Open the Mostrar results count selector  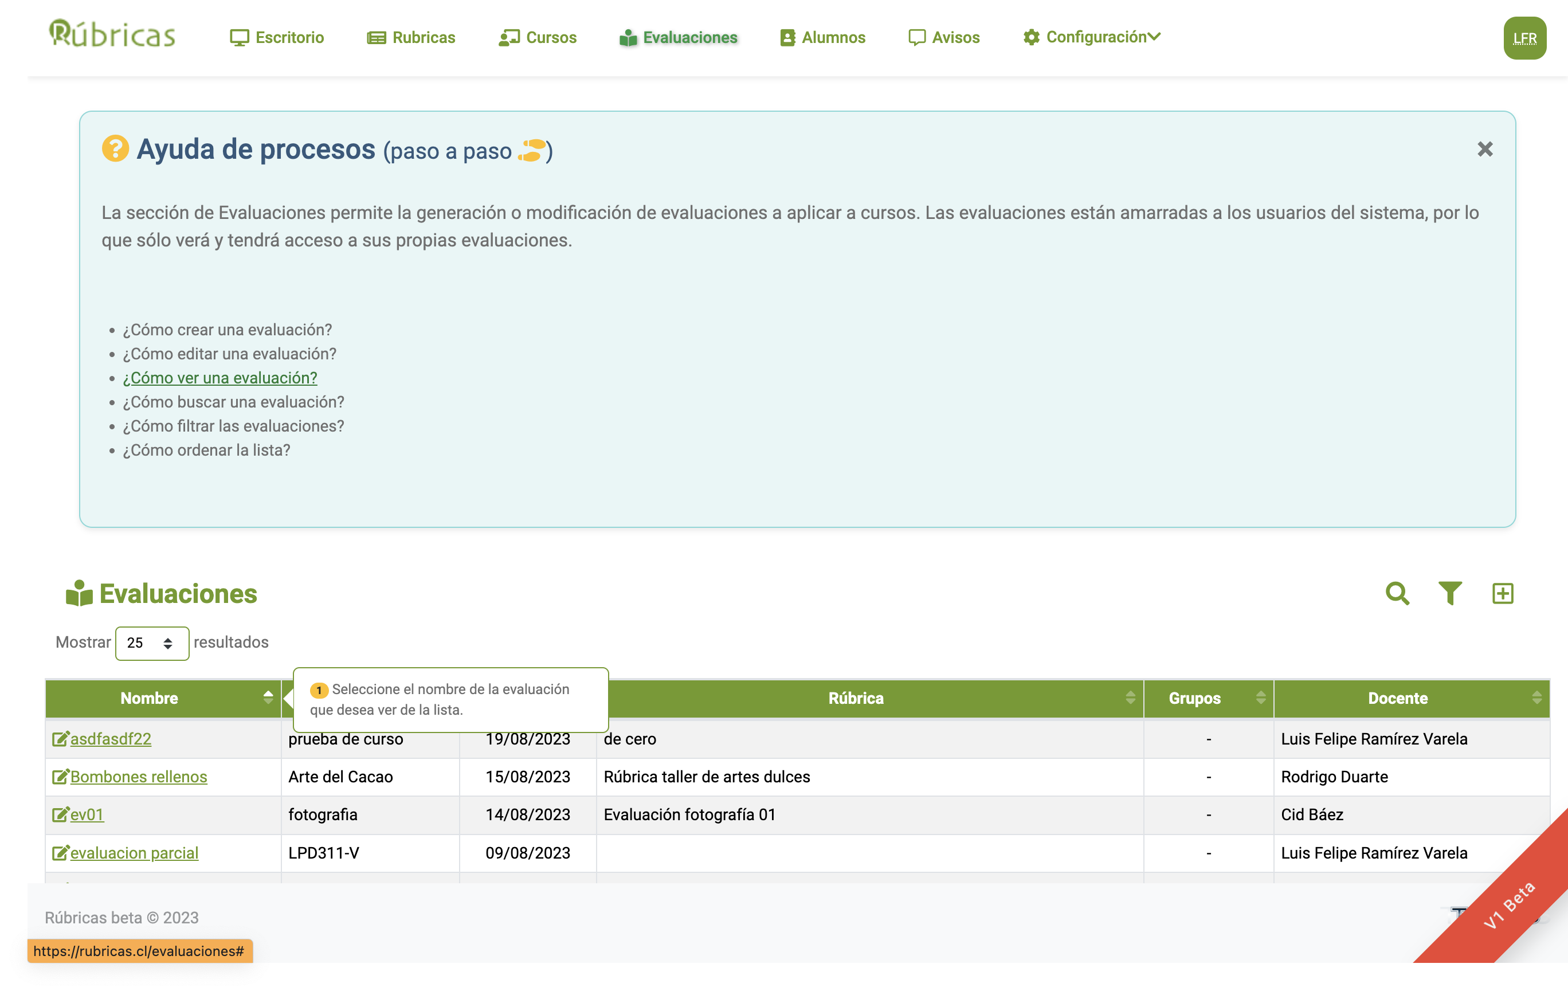click(152, 643)
